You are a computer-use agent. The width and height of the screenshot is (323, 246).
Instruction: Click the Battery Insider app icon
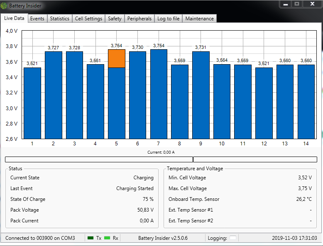(x=5, y=6)
